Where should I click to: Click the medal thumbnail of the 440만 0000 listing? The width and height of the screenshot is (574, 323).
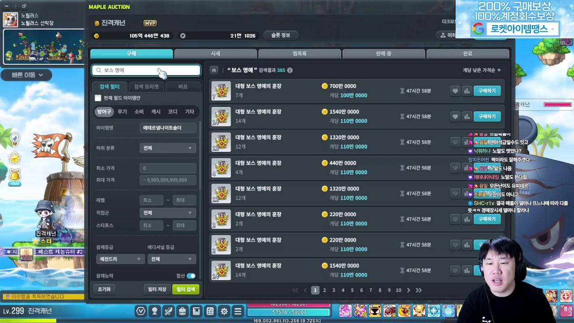point(221,168)
